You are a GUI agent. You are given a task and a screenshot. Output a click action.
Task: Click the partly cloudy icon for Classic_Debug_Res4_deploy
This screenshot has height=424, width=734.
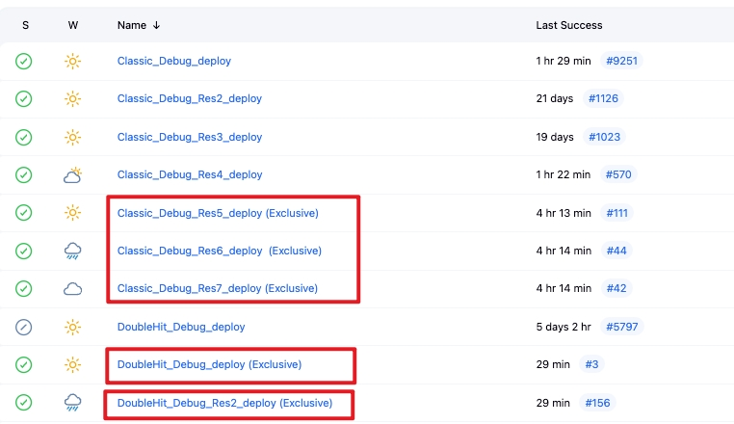pyautogui.click(x=73, y=174)
